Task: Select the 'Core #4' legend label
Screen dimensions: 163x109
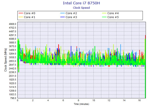Action: [113, 13]
